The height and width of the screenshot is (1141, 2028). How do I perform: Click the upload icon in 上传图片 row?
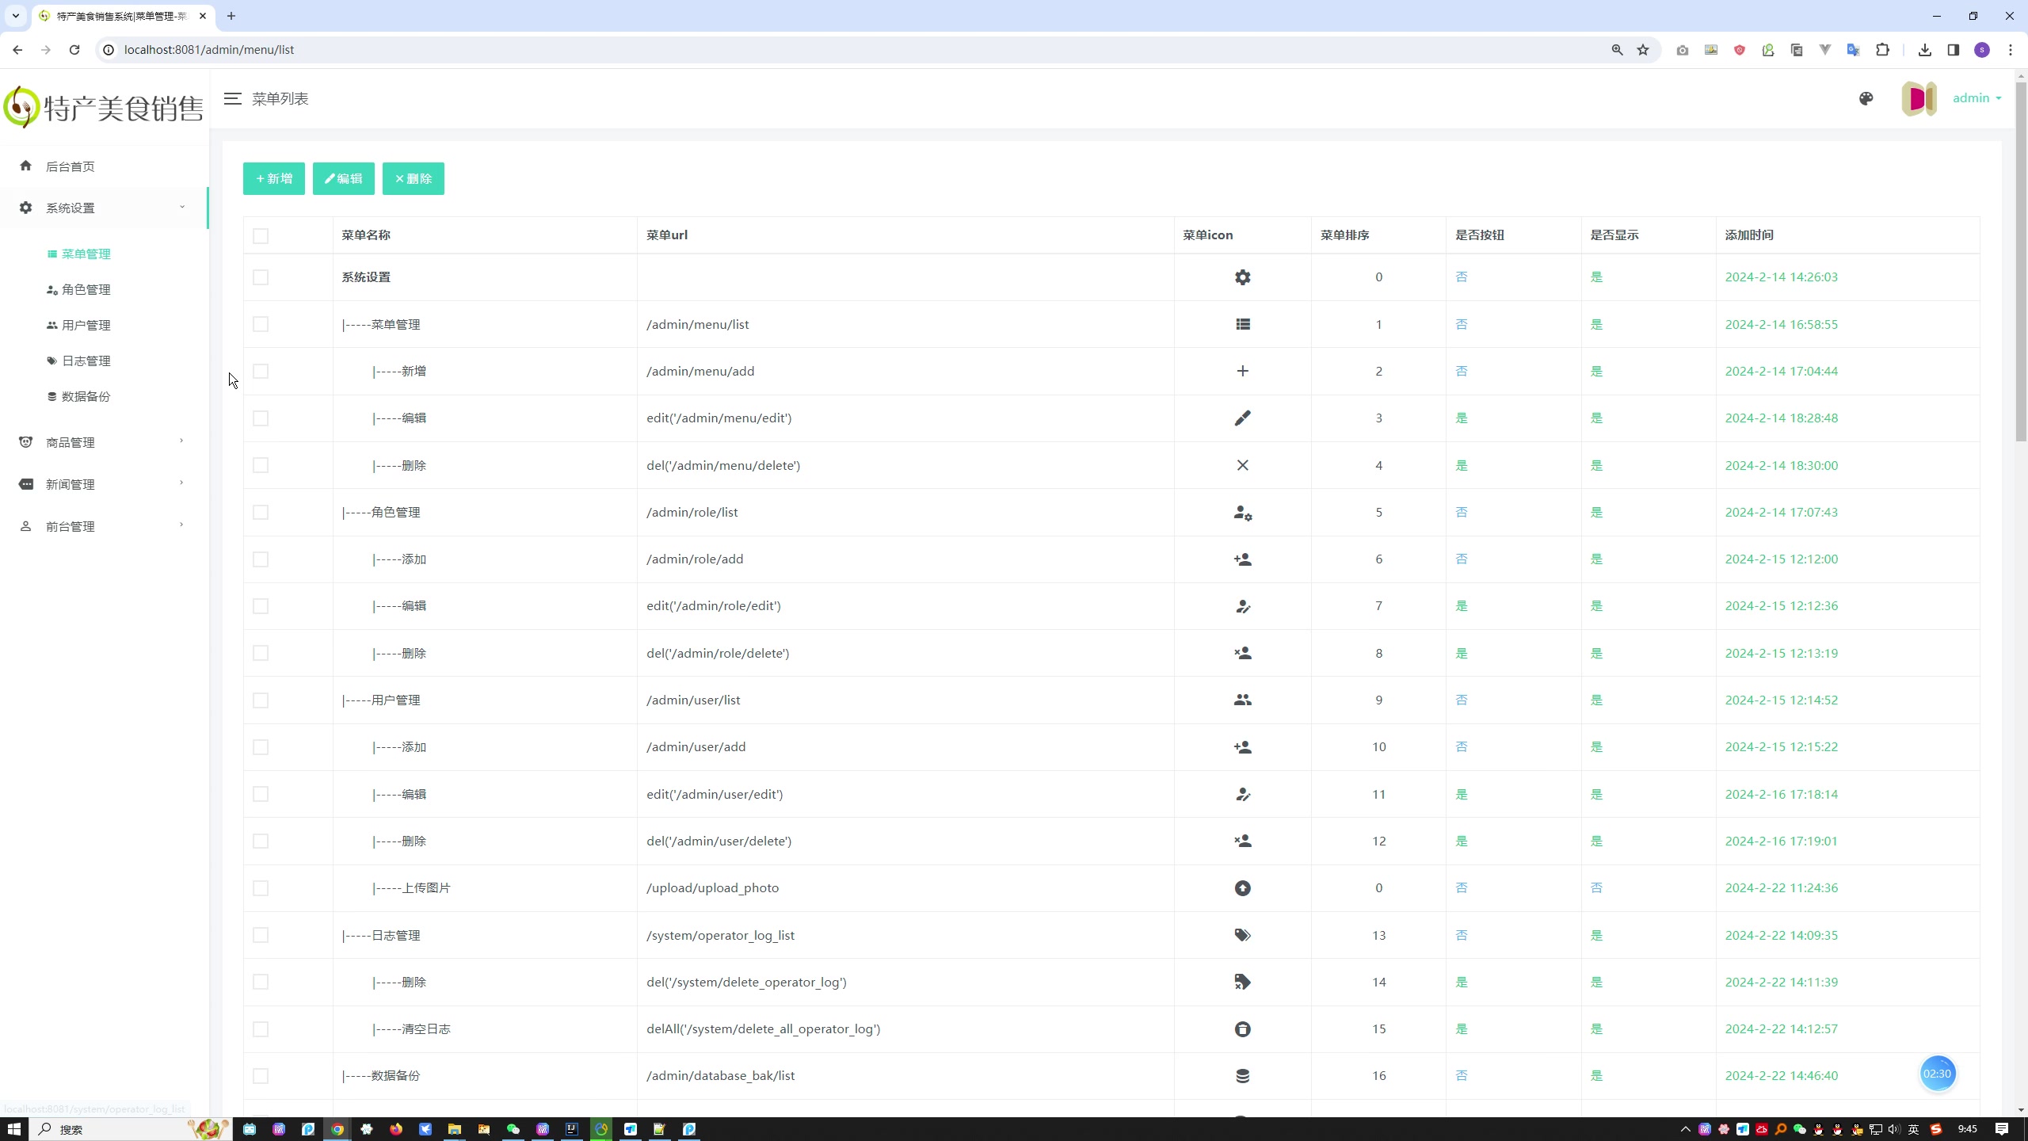[1242, 888]
